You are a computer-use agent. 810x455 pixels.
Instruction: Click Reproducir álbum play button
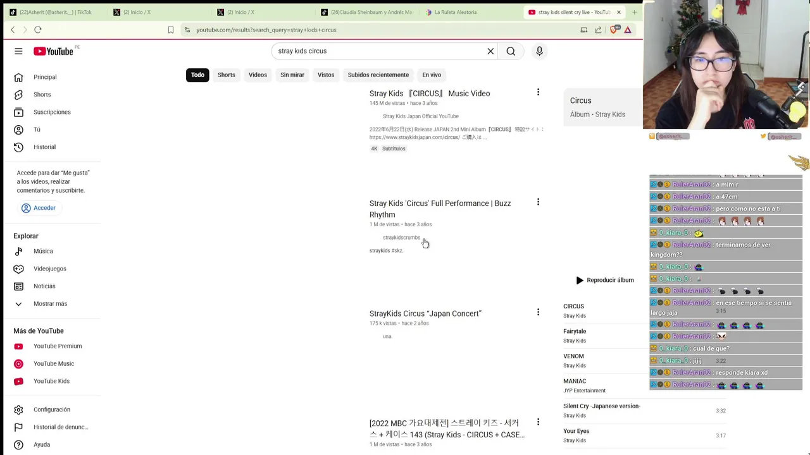pyautogui.click(x=604, y=280)
